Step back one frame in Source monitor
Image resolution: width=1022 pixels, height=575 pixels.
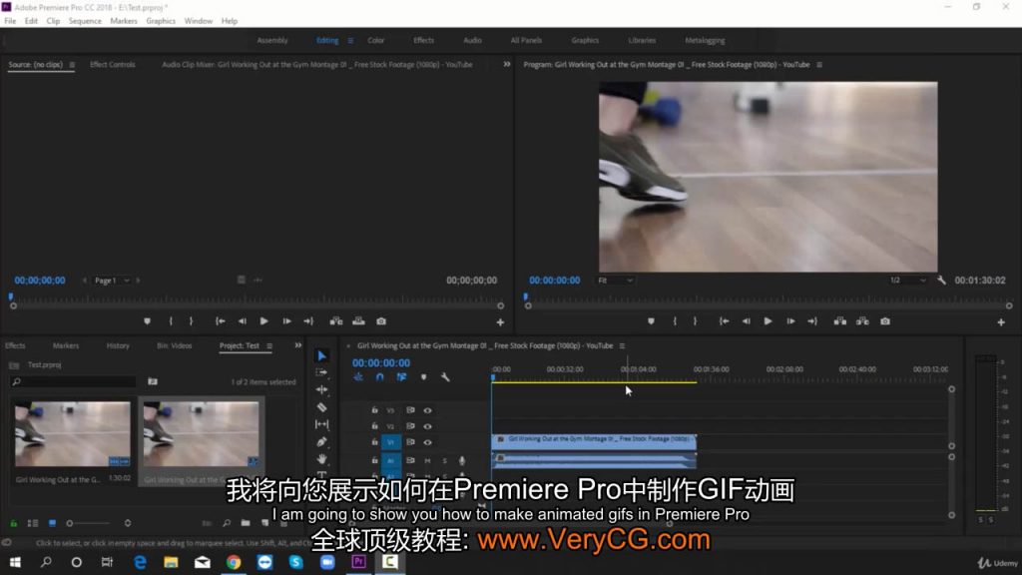(242, 321)
